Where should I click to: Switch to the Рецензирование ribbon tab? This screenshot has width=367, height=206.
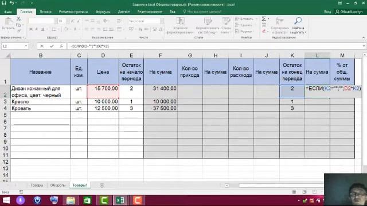[x=150, y=11]
